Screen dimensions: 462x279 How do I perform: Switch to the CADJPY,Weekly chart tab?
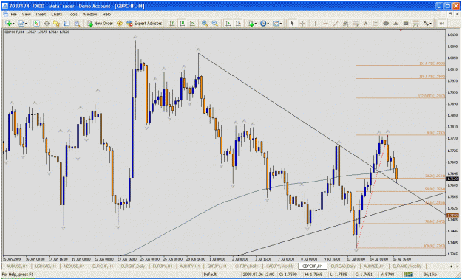(x=280, y=266)
